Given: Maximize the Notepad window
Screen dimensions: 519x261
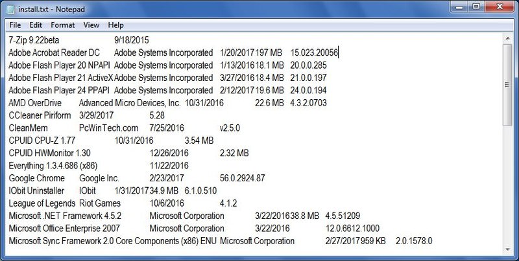Looking at the screenshot, I should pyautogui.click(x=476, y=7).
